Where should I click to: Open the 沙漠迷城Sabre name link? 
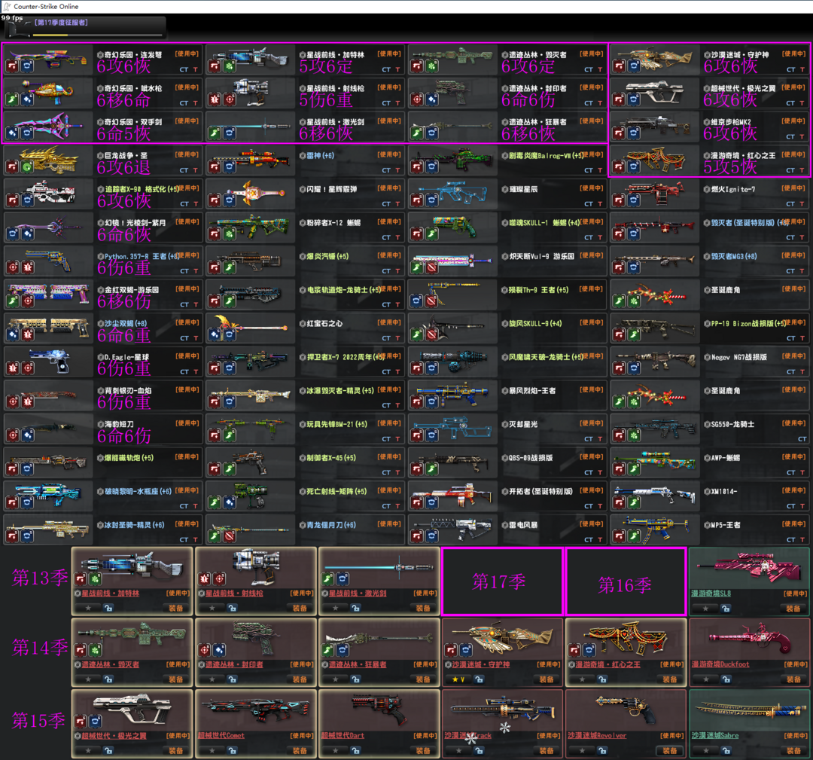pos(715,735)
